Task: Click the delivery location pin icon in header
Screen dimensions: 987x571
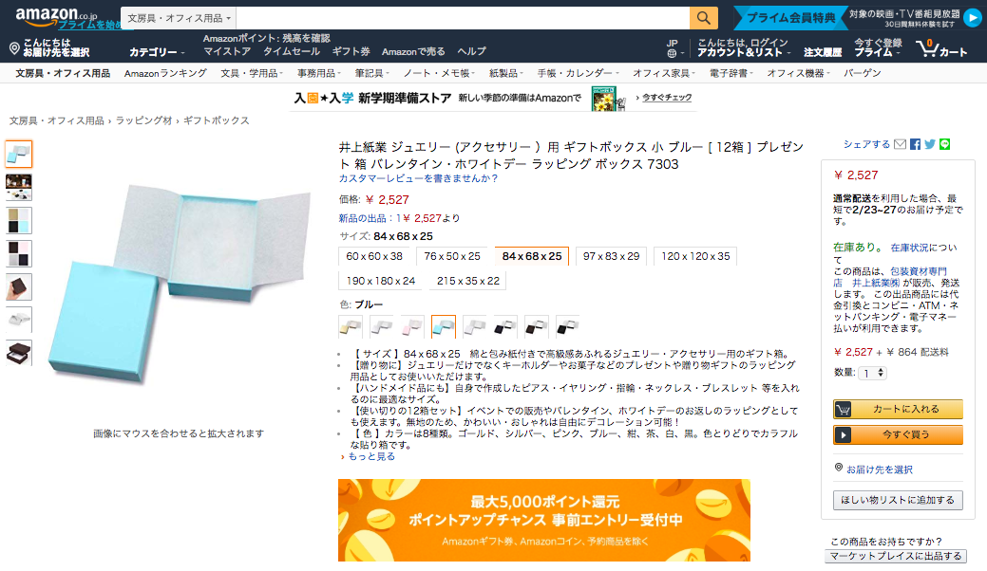Action: tap(14, 48)
